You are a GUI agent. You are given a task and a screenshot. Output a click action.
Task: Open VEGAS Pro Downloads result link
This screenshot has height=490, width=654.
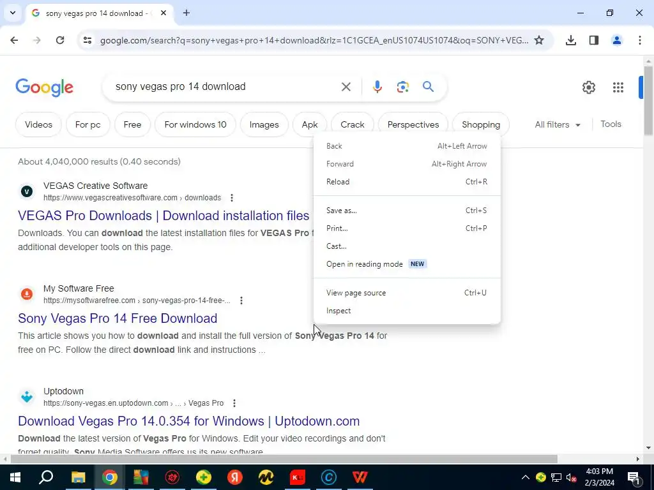point(163,216)
